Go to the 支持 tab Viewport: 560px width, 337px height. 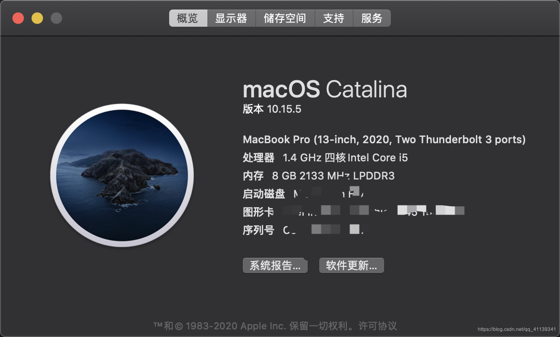pyautogui.click(x=334, y=18)
